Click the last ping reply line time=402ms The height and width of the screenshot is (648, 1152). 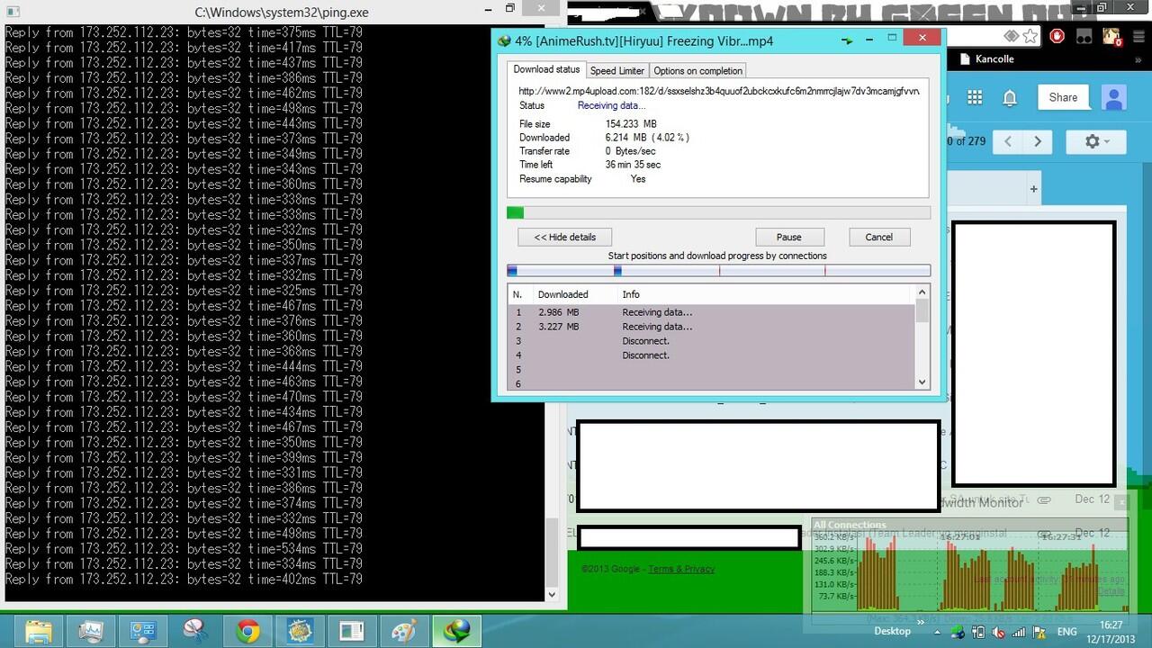coord(184,580)
